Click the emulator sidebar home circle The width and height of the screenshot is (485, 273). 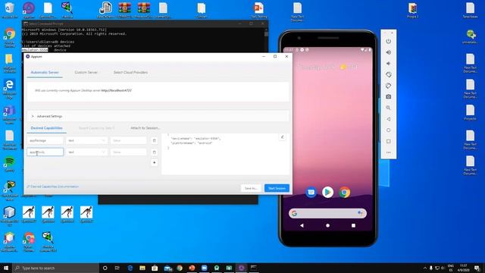click(389, 130)
